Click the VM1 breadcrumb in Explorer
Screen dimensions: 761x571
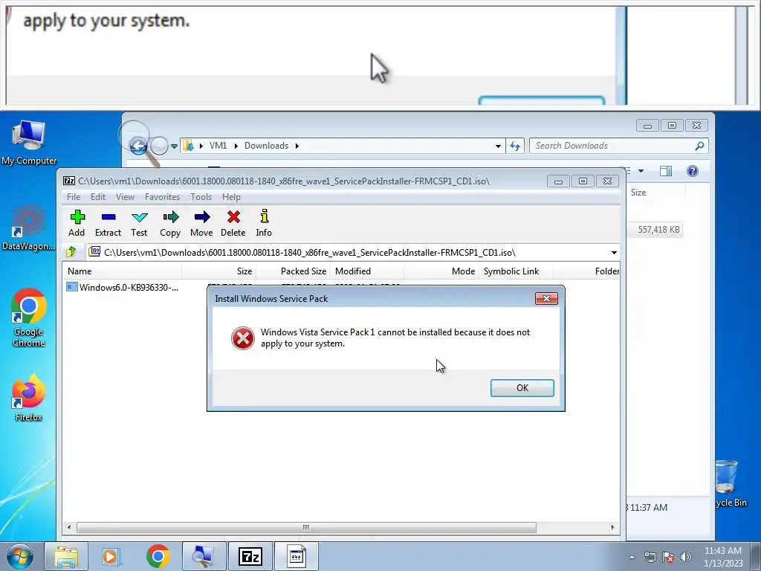[x=218, y=146]
